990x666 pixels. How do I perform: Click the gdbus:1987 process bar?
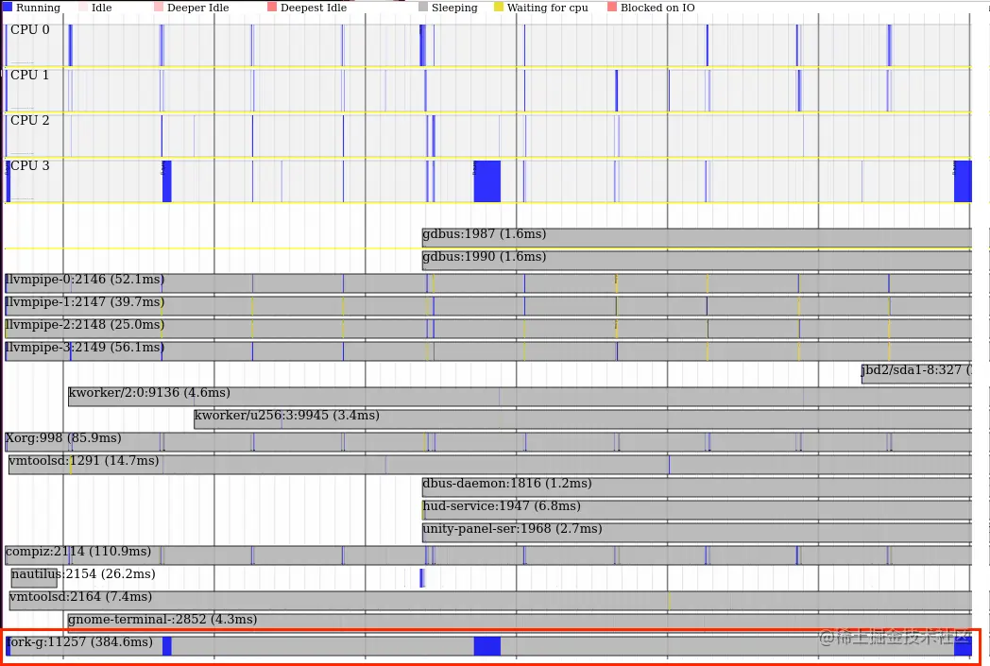(697, 237)
